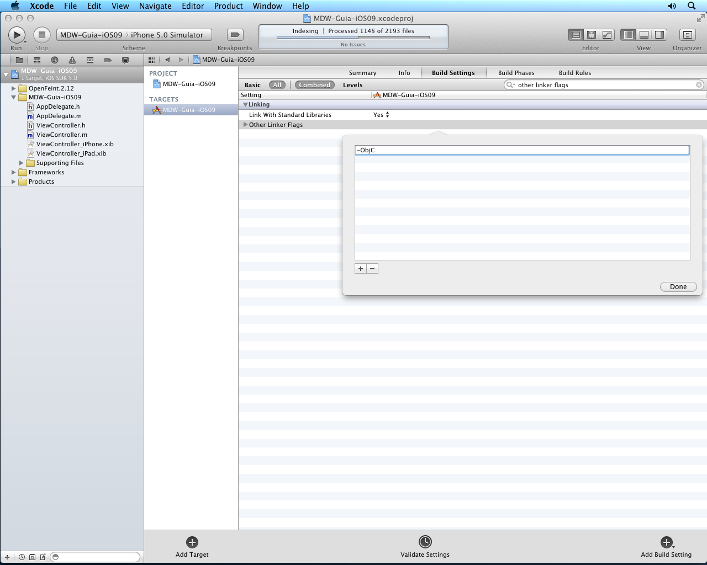This screenshot has width=707, height=565.
Task: Click the Done button in the popover
Action: click(678, 287)
